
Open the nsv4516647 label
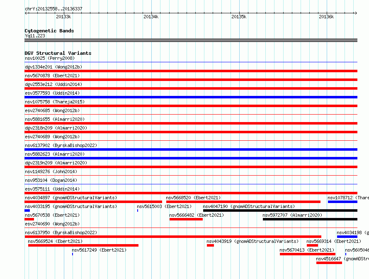342,259
